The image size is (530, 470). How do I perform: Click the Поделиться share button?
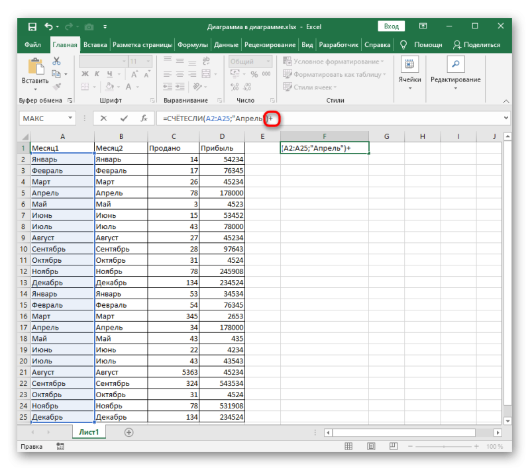[476, 44]
